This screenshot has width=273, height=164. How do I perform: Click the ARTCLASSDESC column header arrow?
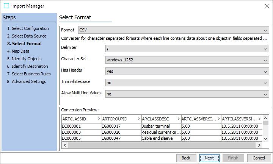click(177, 119)
